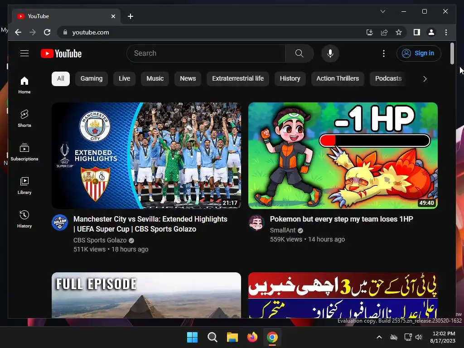
Task: Open SmallAnt channel name link
Action: [283, 230]
